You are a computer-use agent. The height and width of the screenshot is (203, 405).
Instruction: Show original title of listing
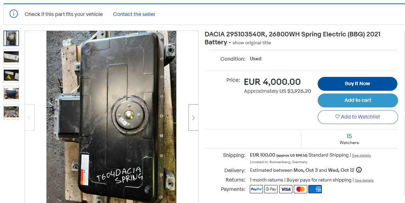coord(252,43)
